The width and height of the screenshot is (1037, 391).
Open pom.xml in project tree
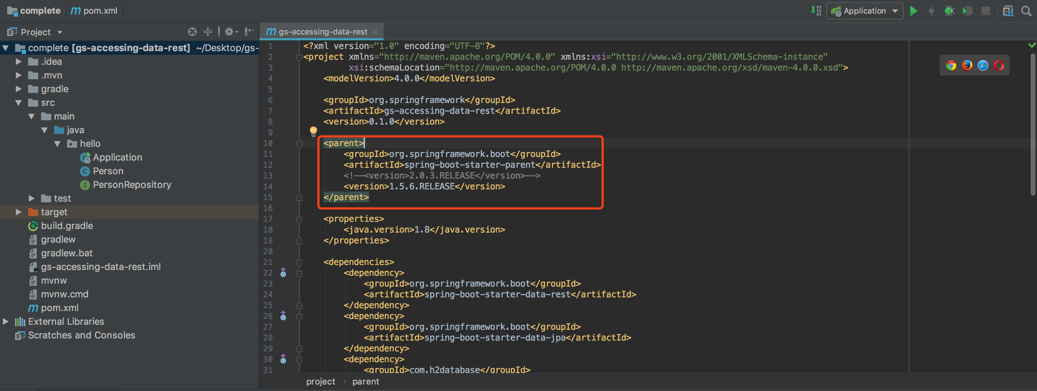(x=59, y=308)
